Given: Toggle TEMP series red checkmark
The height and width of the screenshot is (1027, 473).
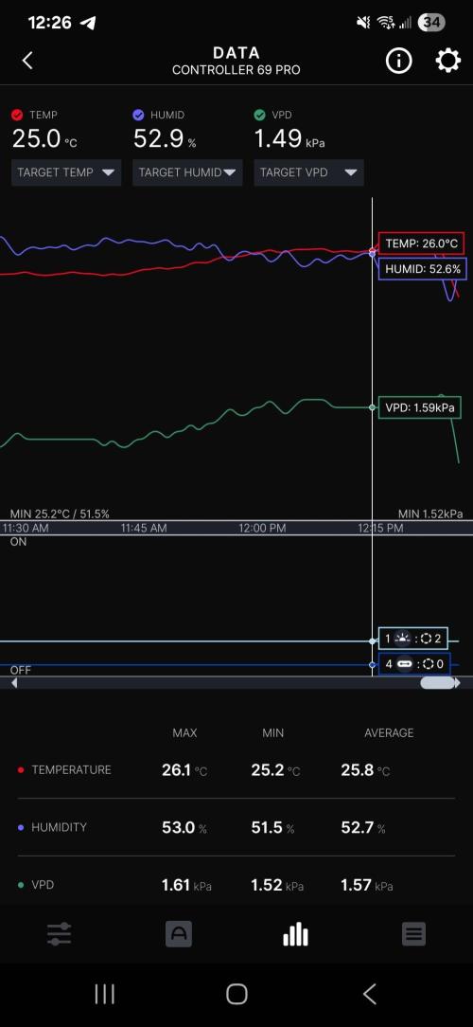Looking at the screenshot, I should click(x=18, y=115).
